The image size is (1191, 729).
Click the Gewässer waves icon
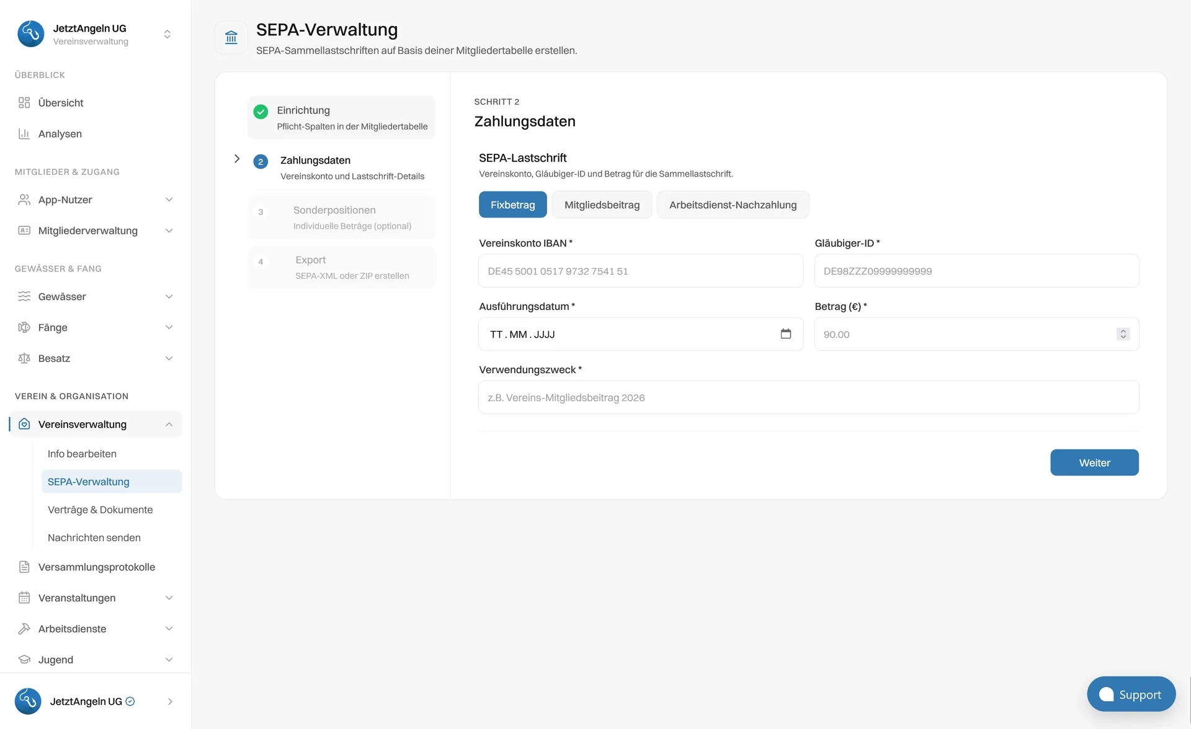pyautogui.click(x=24, y=296)
